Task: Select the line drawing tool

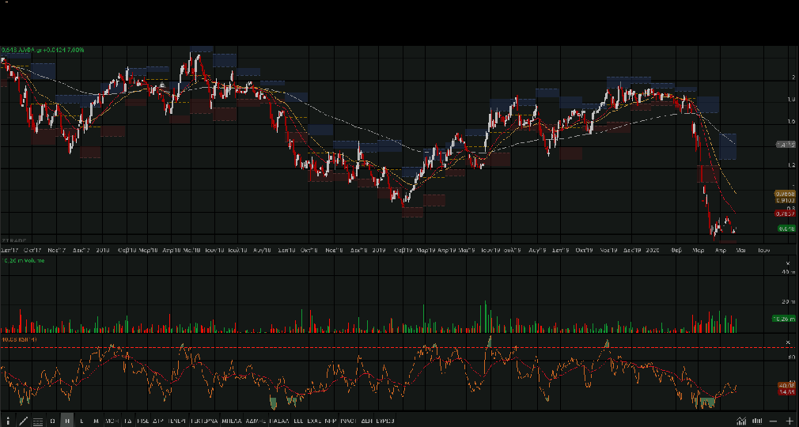Action: pyautogui.click(x=23, y=421)
